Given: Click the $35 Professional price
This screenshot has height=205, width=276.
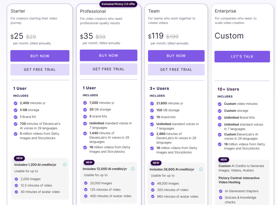Looking at the screenshot, I should (x=87, y=36).
